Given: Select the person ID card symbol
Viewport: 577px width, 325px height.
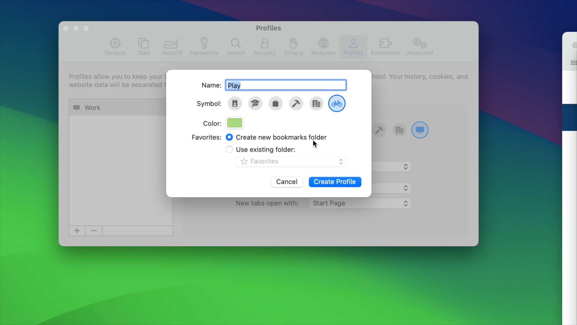Looking at the screenshot, I should [234, 103].
